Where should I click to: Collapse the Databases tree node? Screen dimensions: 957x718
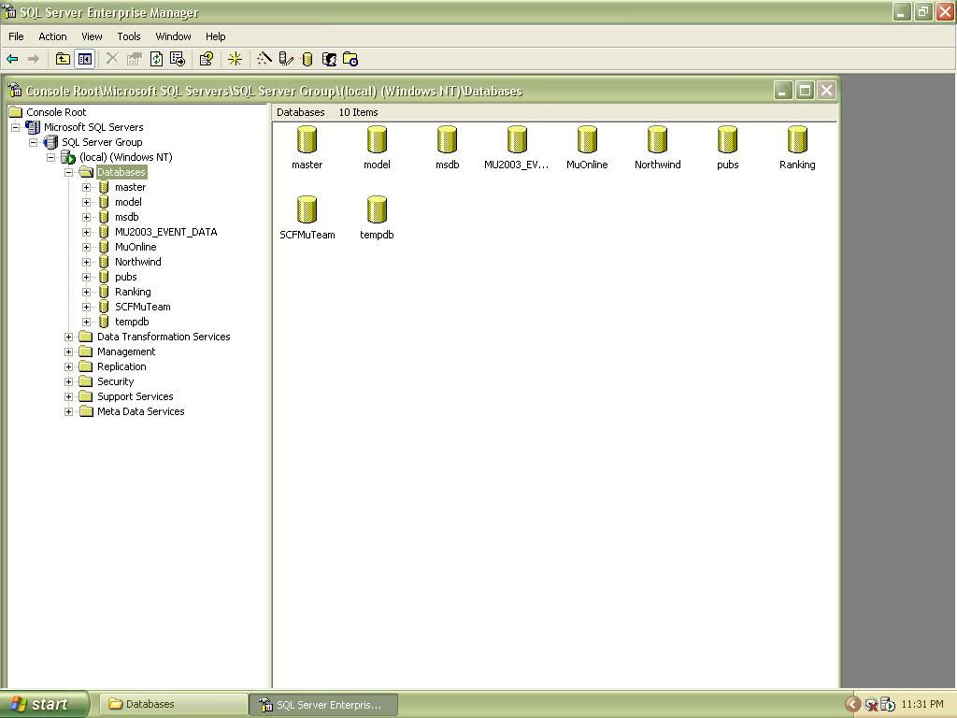click(68, 172)
